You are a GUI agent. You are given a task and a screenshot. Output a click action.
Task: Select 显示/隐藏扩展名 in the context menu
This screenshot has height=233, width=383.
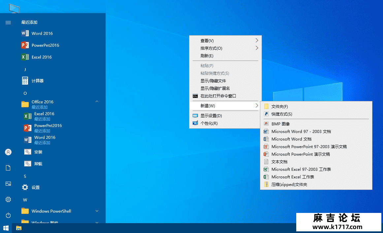(x=225, y=88)
